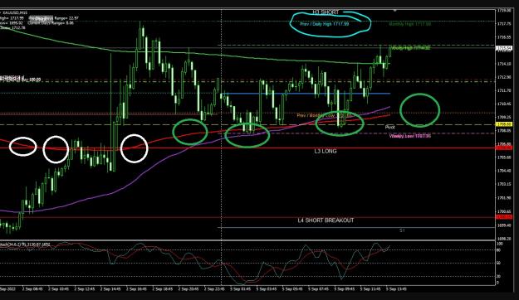Click the Range= 22.97 info text
The image size is (519, 300).
[67, 18]
